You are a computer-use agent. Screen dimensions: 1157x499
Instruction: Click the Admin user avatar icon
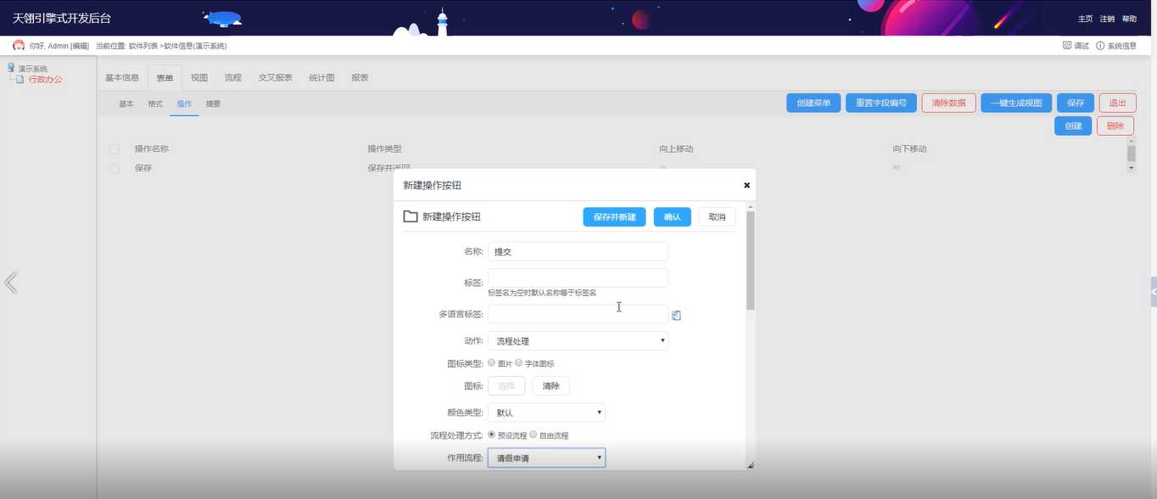coord(19,45)
